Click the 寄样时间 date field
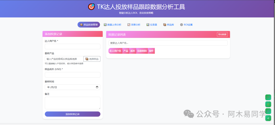The height and width of the screenshot is (125, 275). pyautogui.click(x=73, y=87)
